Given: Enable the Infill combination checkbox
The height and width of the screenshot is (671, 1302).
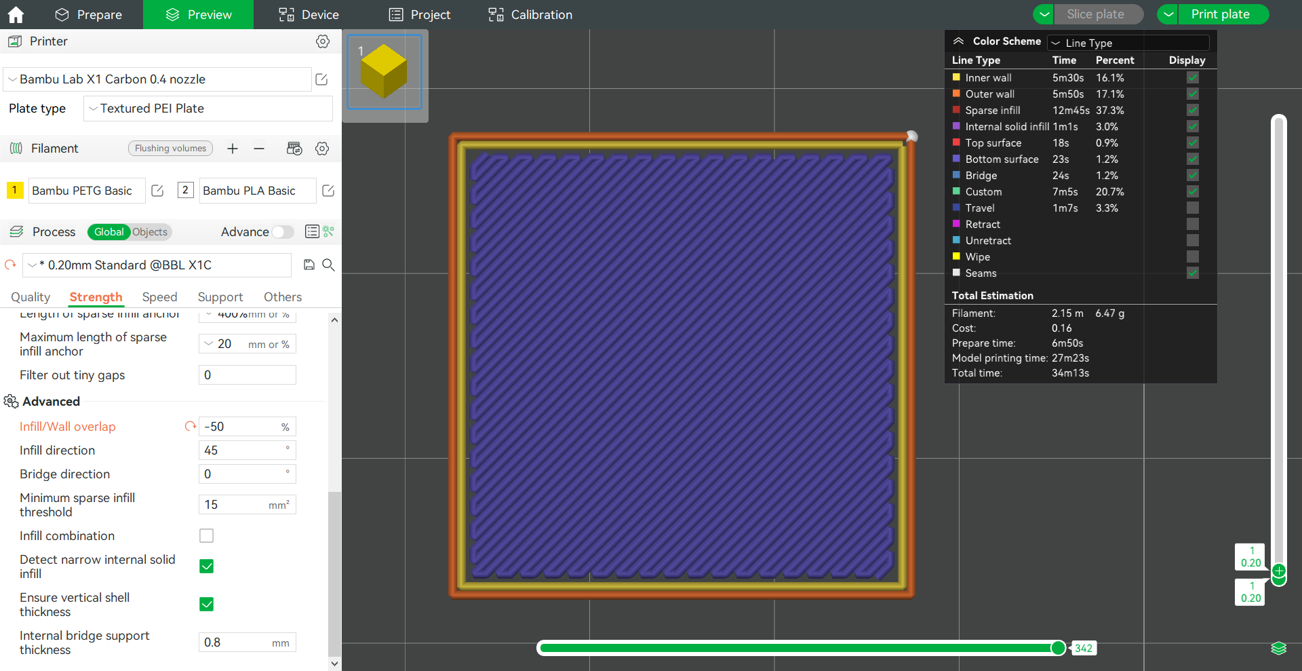Looking at the screenshot, I should [x=207, y=536].
